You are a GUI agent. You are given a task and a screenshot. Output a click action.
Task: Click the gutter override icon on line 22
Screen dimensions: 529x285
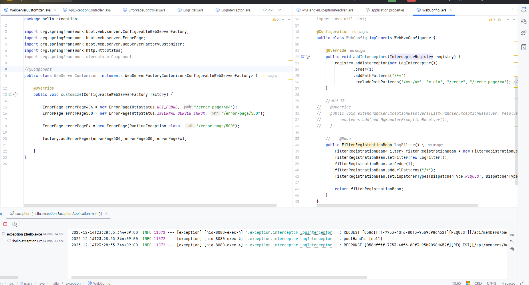pyautogui.click(x=303, y=57)
